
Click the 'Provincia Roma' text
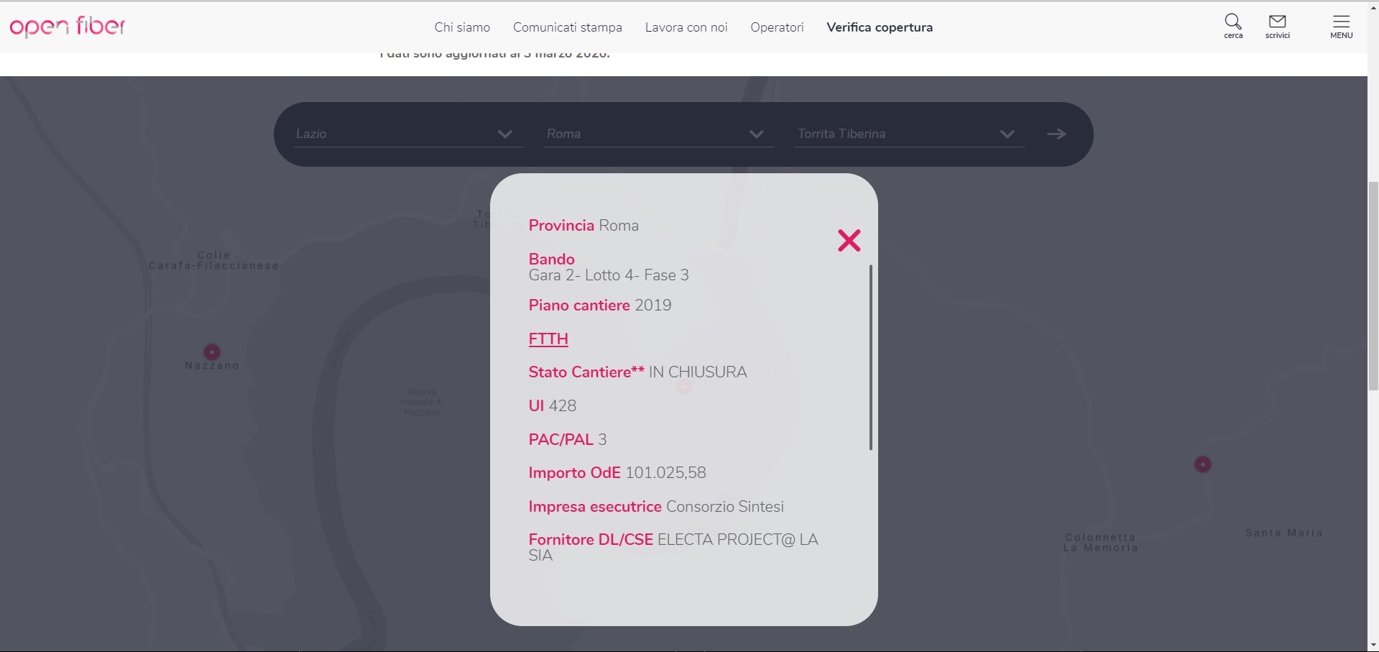click(x=584, y=226)
